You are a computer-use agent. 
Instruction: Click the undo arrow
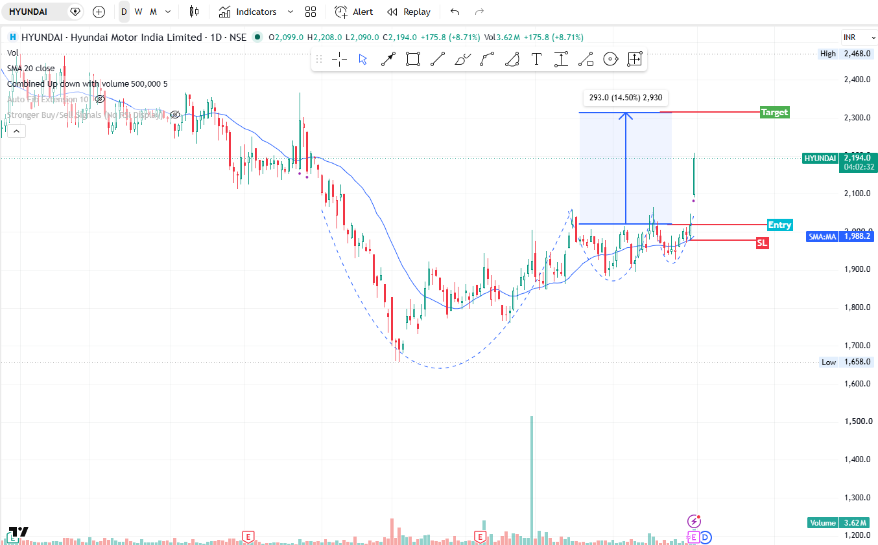pyautogui.click(x=455, y=12)
